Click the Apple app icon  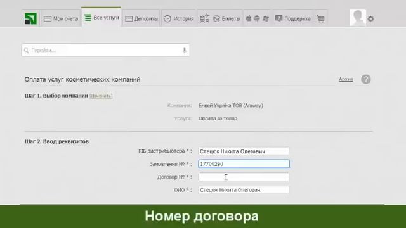(x=249, y=18)
